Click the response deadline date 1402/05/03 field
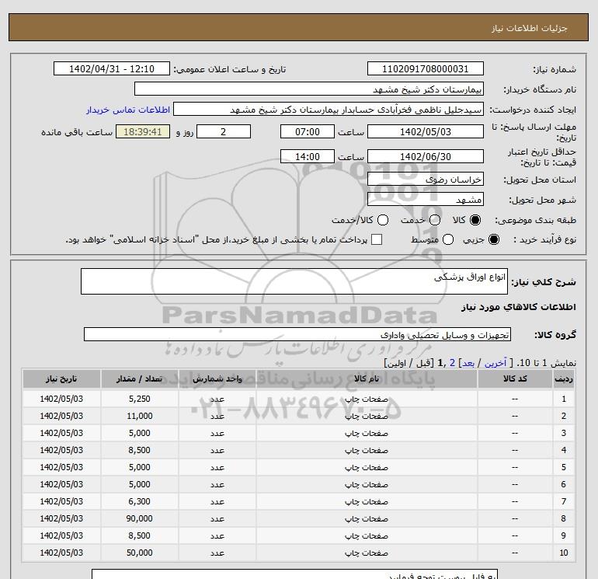 [x=426, y=131]
